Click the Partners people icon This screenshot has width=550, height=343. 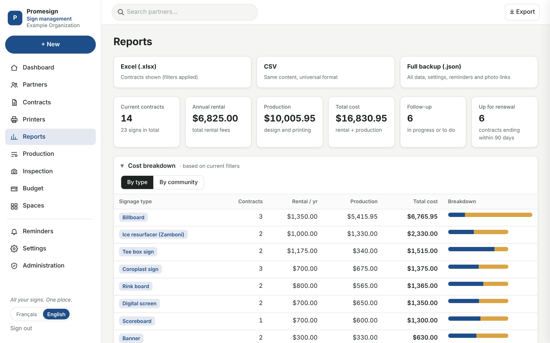[x=14, y=85]
